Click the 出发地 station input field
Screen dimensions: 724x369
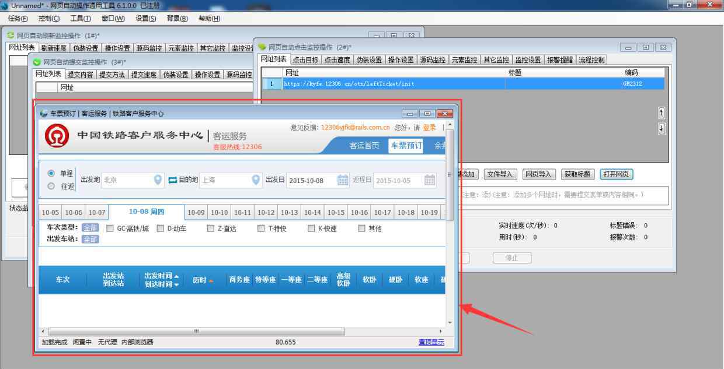(133, 180)
